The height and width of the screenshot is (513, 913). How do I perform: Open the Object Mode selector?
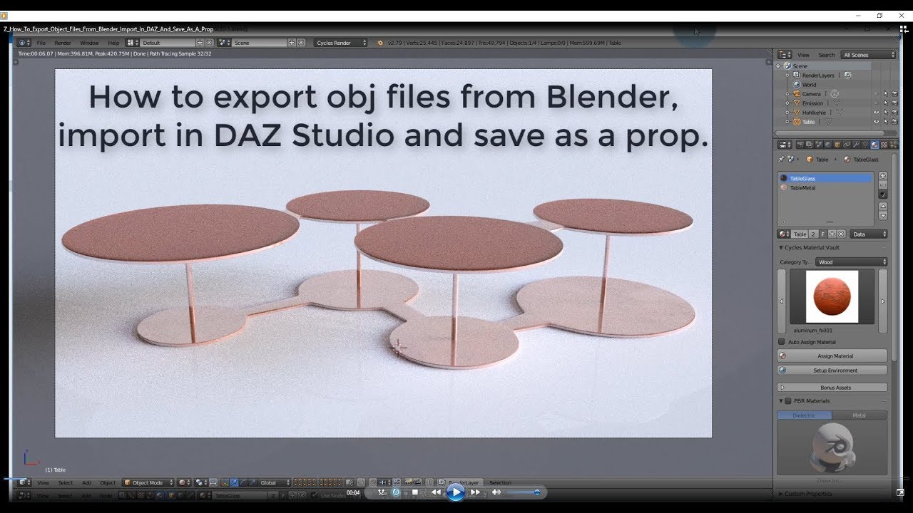point(148,483)
